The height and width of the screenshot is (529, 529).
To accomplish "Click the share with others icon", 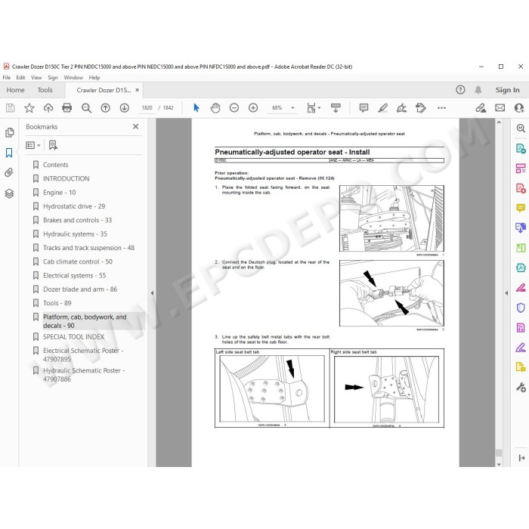I will (x=519, y=108).
